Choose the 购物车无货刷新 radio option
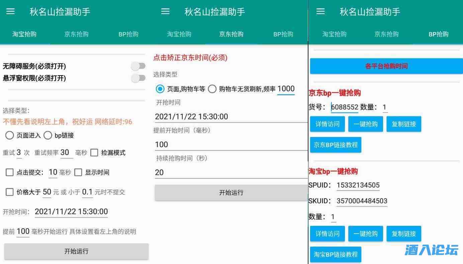The height and width of the screenshot is (264, 463). [212, 89]
